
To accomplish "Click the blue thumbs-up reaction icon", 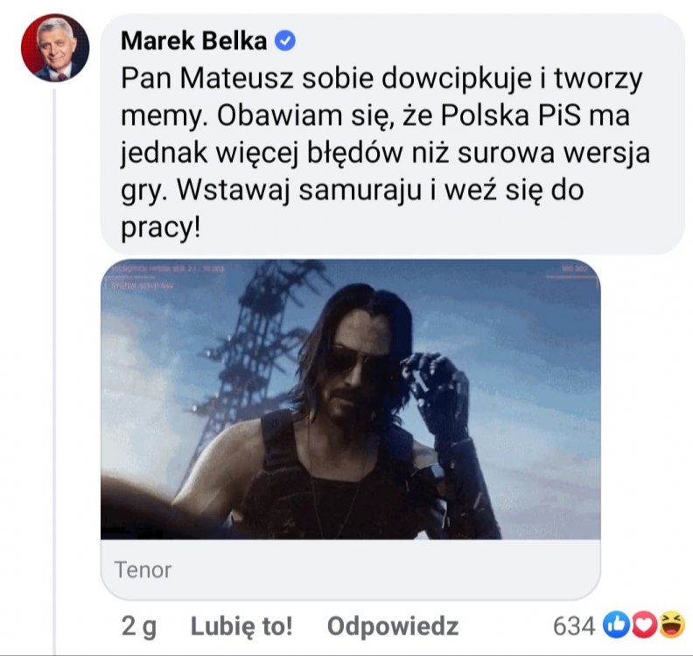I will [617, 625].
